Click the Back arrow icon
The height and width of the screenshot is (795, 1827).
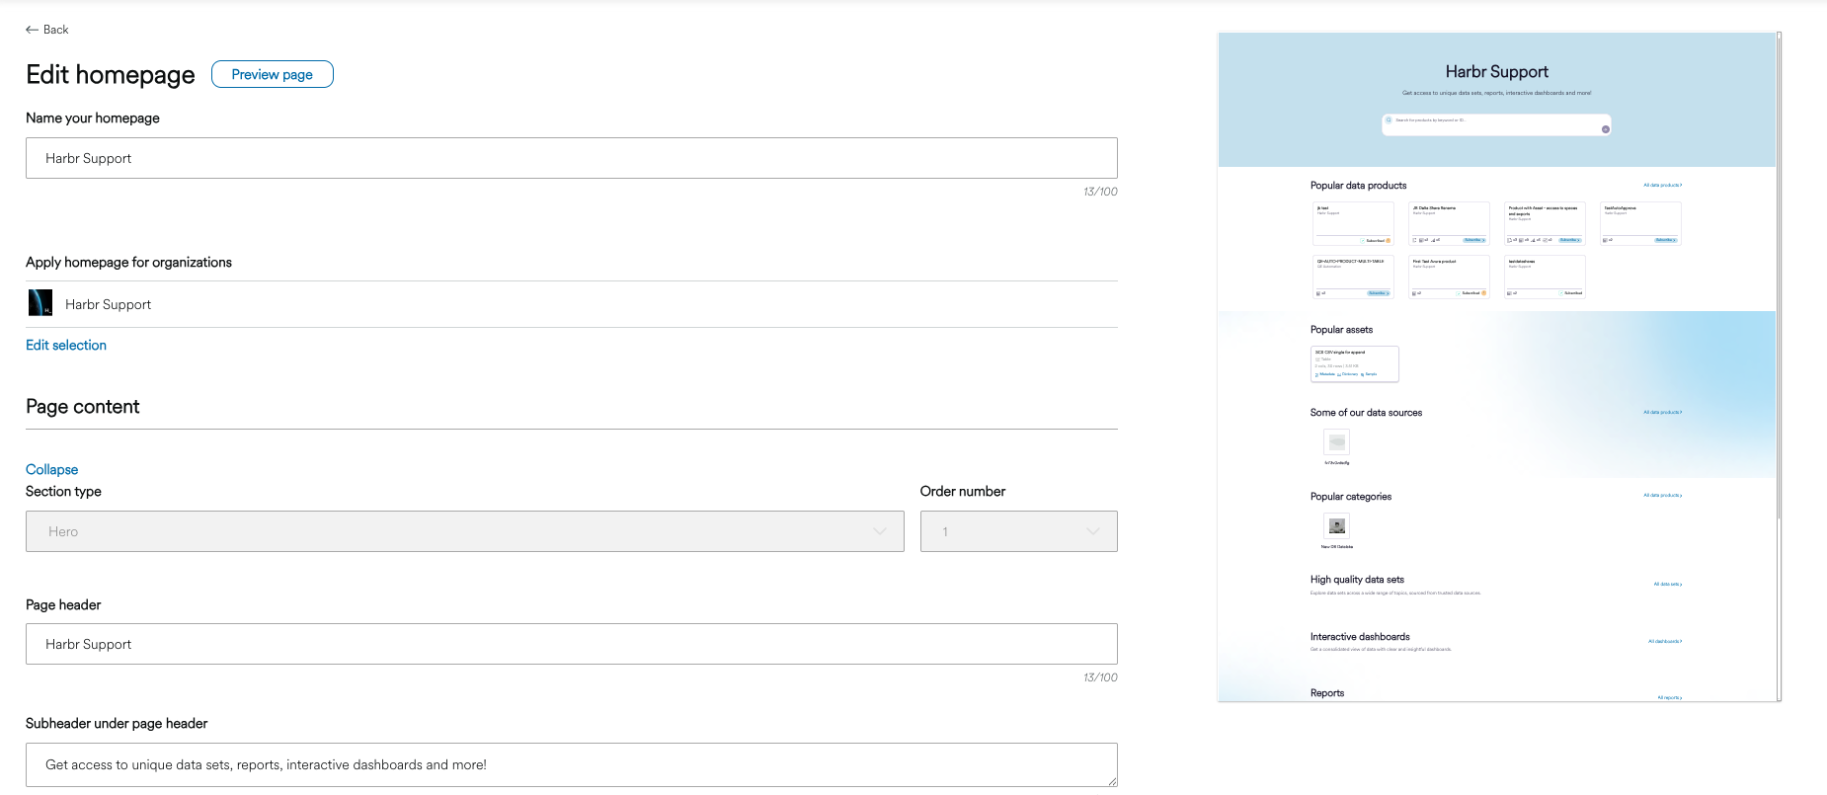pos(32,30)
